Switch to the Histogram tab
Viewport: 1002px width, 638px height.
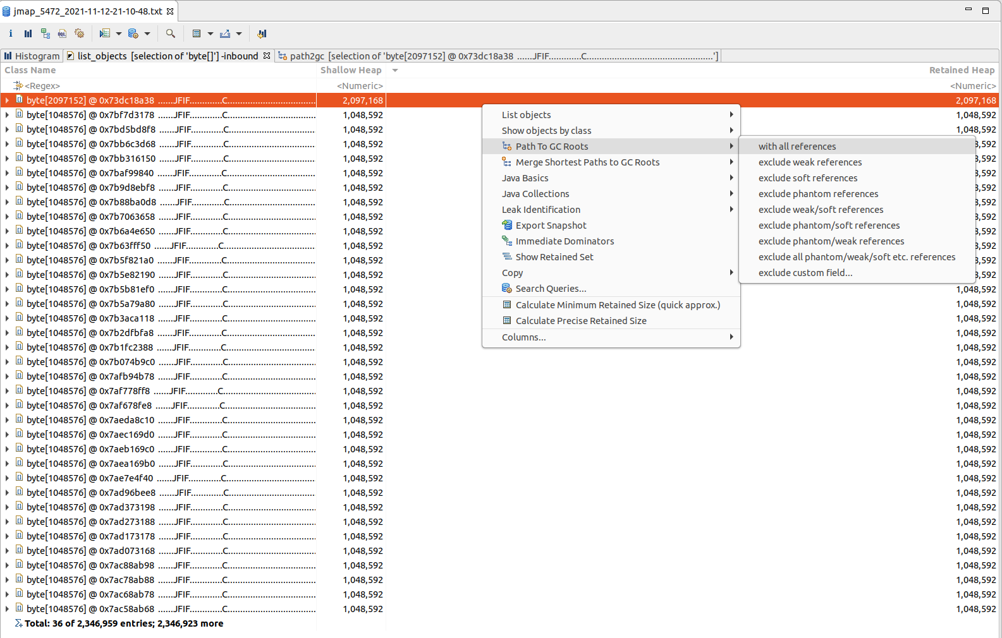(32, 56)
